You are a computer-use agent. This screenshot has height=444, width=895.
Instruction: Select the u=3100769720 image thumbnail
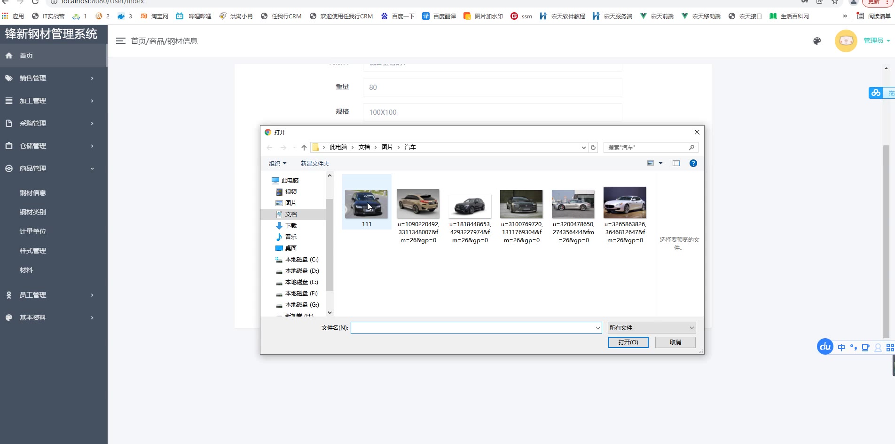(521, 204)
